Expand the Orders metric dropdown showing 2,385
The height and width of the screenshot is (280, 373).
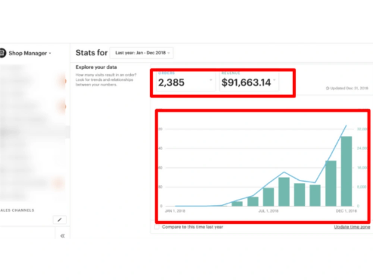(x=186, y=81)
